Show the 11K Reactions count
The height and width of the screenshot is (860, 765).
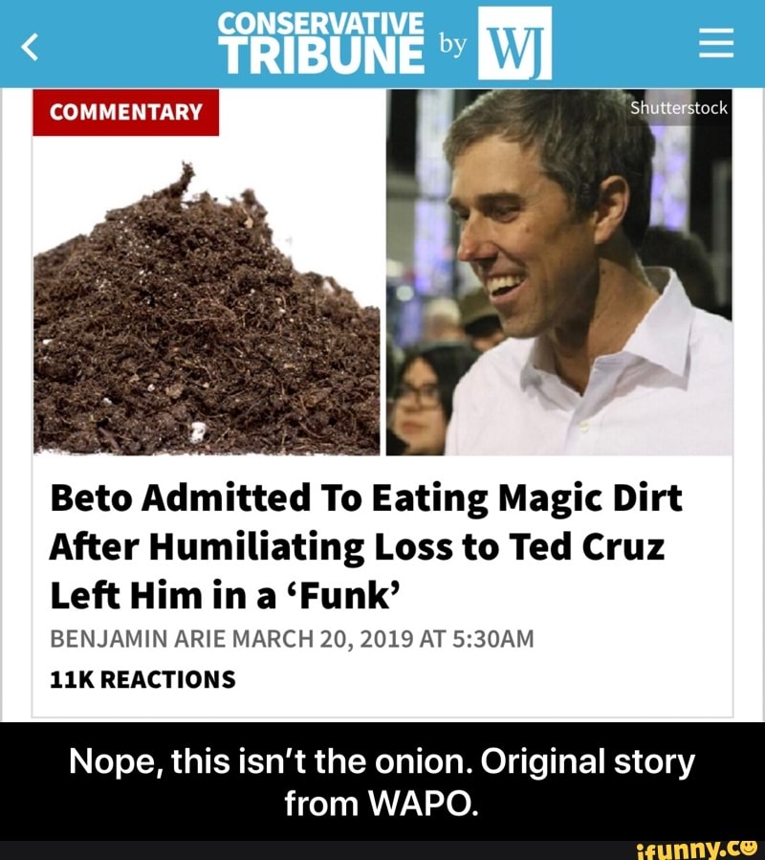click(142, 678)
